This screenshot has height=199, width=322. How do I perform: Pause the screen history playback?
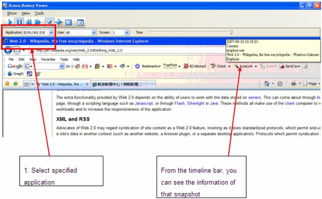coord(19,22)
